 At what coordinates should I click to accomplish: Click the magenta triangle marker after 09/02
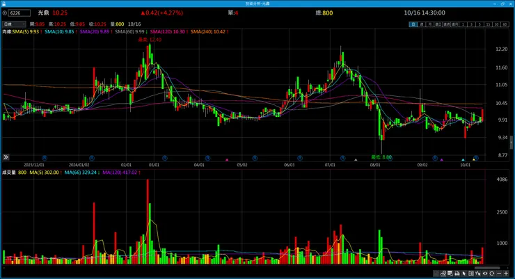(442, 159)
